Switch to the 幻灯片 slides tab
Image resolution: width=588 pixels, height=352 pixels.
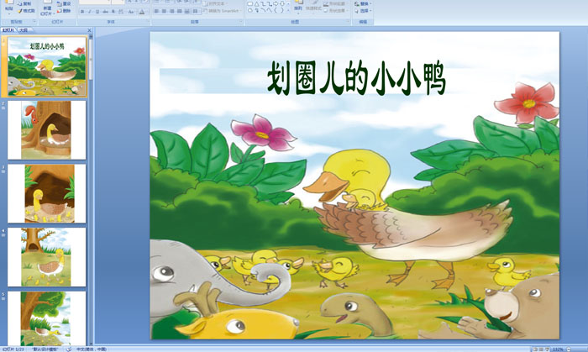click(8, 30)
